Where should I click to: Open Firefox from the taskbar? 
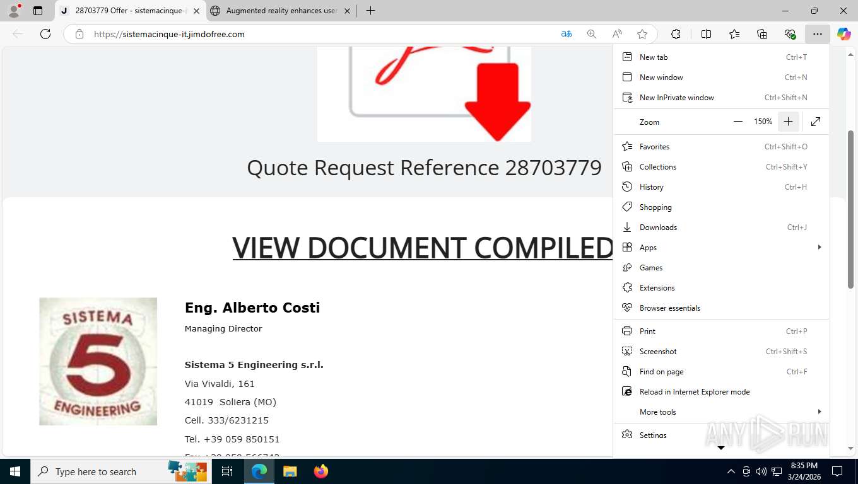[x=321, y=471]
